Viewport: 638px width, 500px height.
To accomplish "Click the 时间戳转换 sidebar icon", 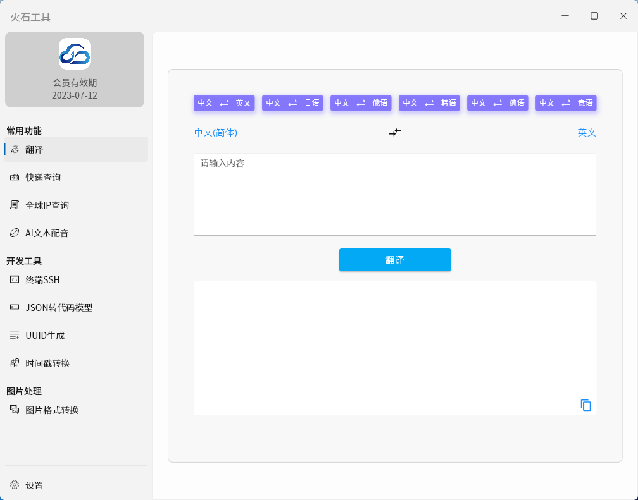I will [15, 363].
